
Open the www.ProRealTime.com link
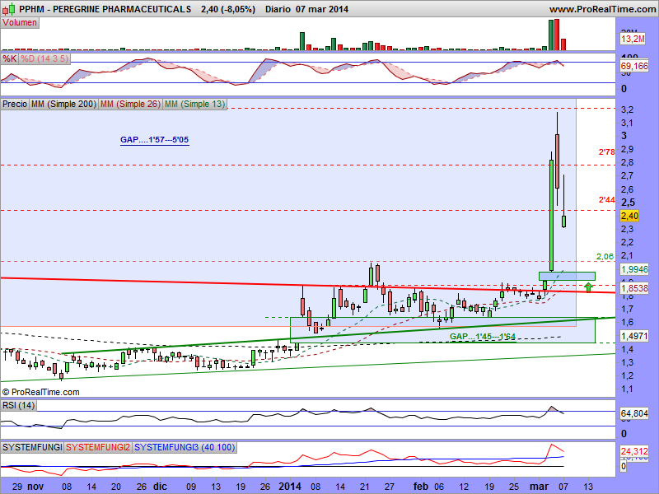click(x=602, y=9)
